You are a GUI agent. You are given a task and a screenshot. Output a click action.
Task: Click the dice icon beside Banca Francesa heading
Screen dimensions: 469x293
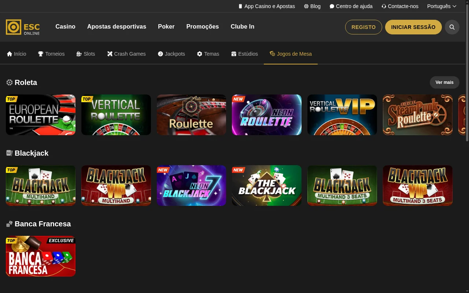tap(10, 224)
